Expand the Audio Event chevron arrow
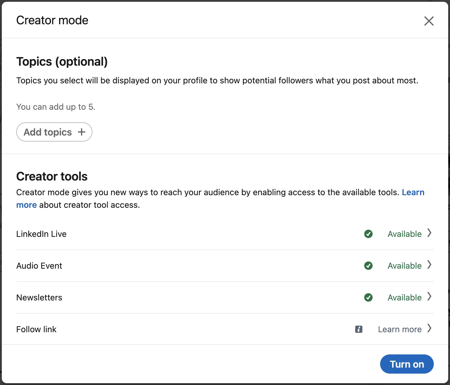Viewport: 450px width, 385px height. [429, 264]
